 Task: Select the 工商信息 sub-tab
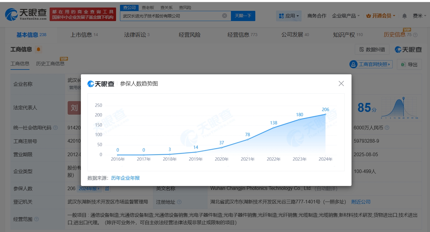coord(20,63)
